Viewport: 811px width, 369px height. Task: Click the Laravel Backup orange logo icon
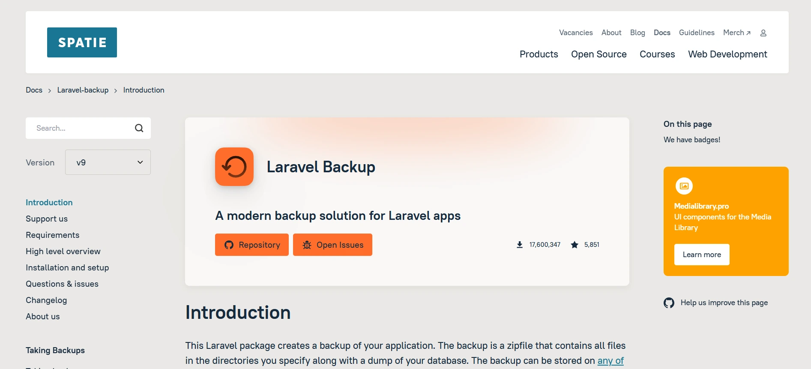[x=234, y=167]
